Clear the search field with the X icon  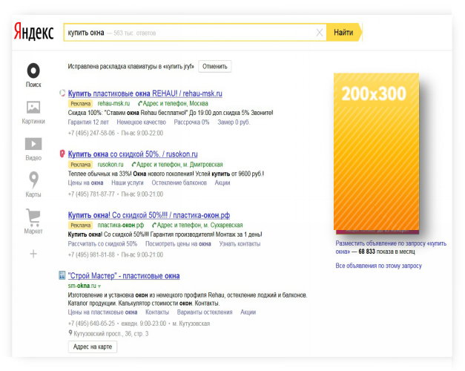[x=320, y=33]
